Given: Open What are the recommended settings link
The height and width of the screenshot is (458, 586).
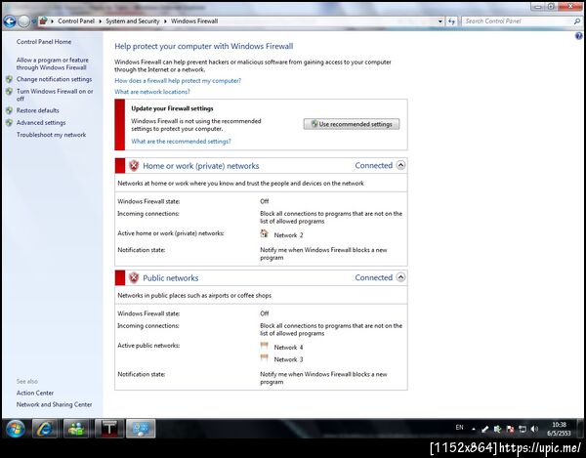Looking at the screenshot, I should pyautogui.click(x=181, y=142).
